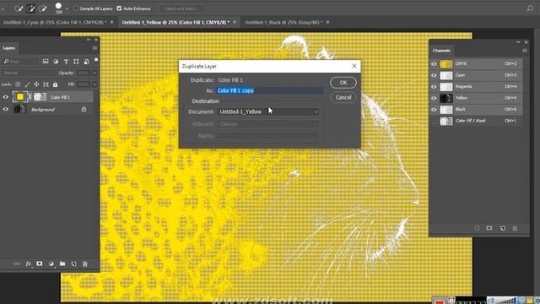Close the Duplicate Layer dialog
540x304 pixels.
(354, 66)
